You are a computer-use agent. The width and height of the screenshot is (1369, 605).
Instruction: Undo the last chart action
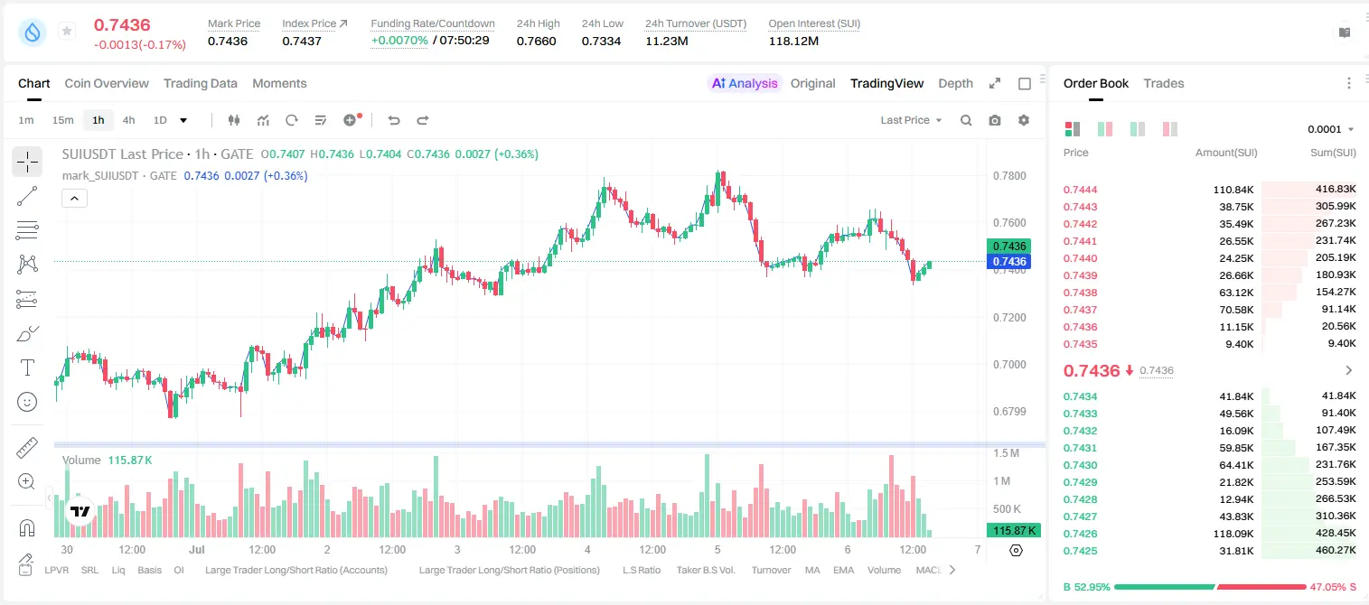393,120
